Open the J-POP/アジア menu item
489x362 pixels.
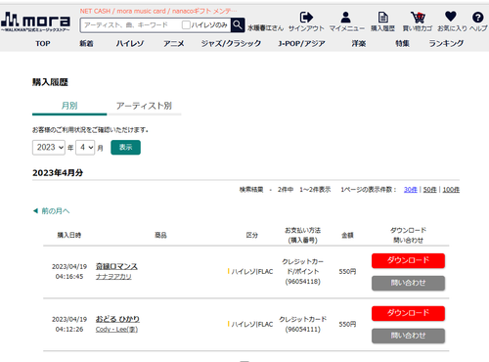(301, 43)
